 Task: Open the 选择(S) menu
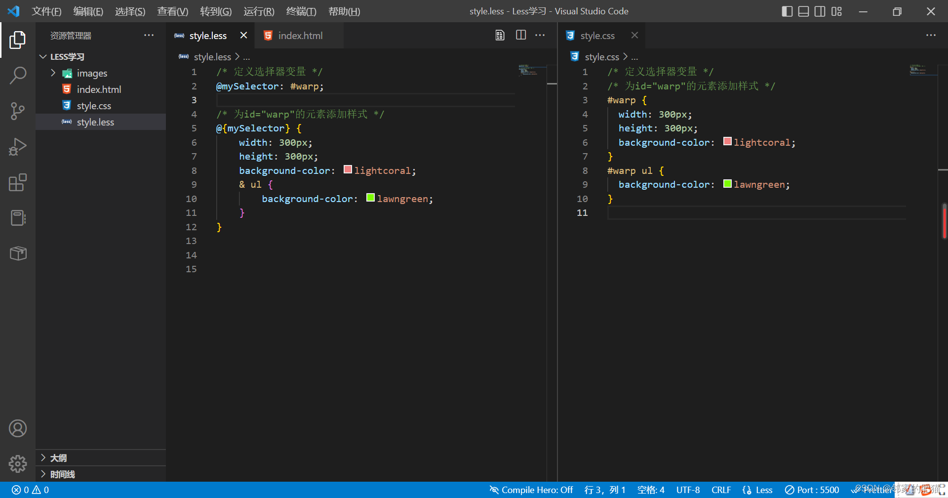click(130, 11)
